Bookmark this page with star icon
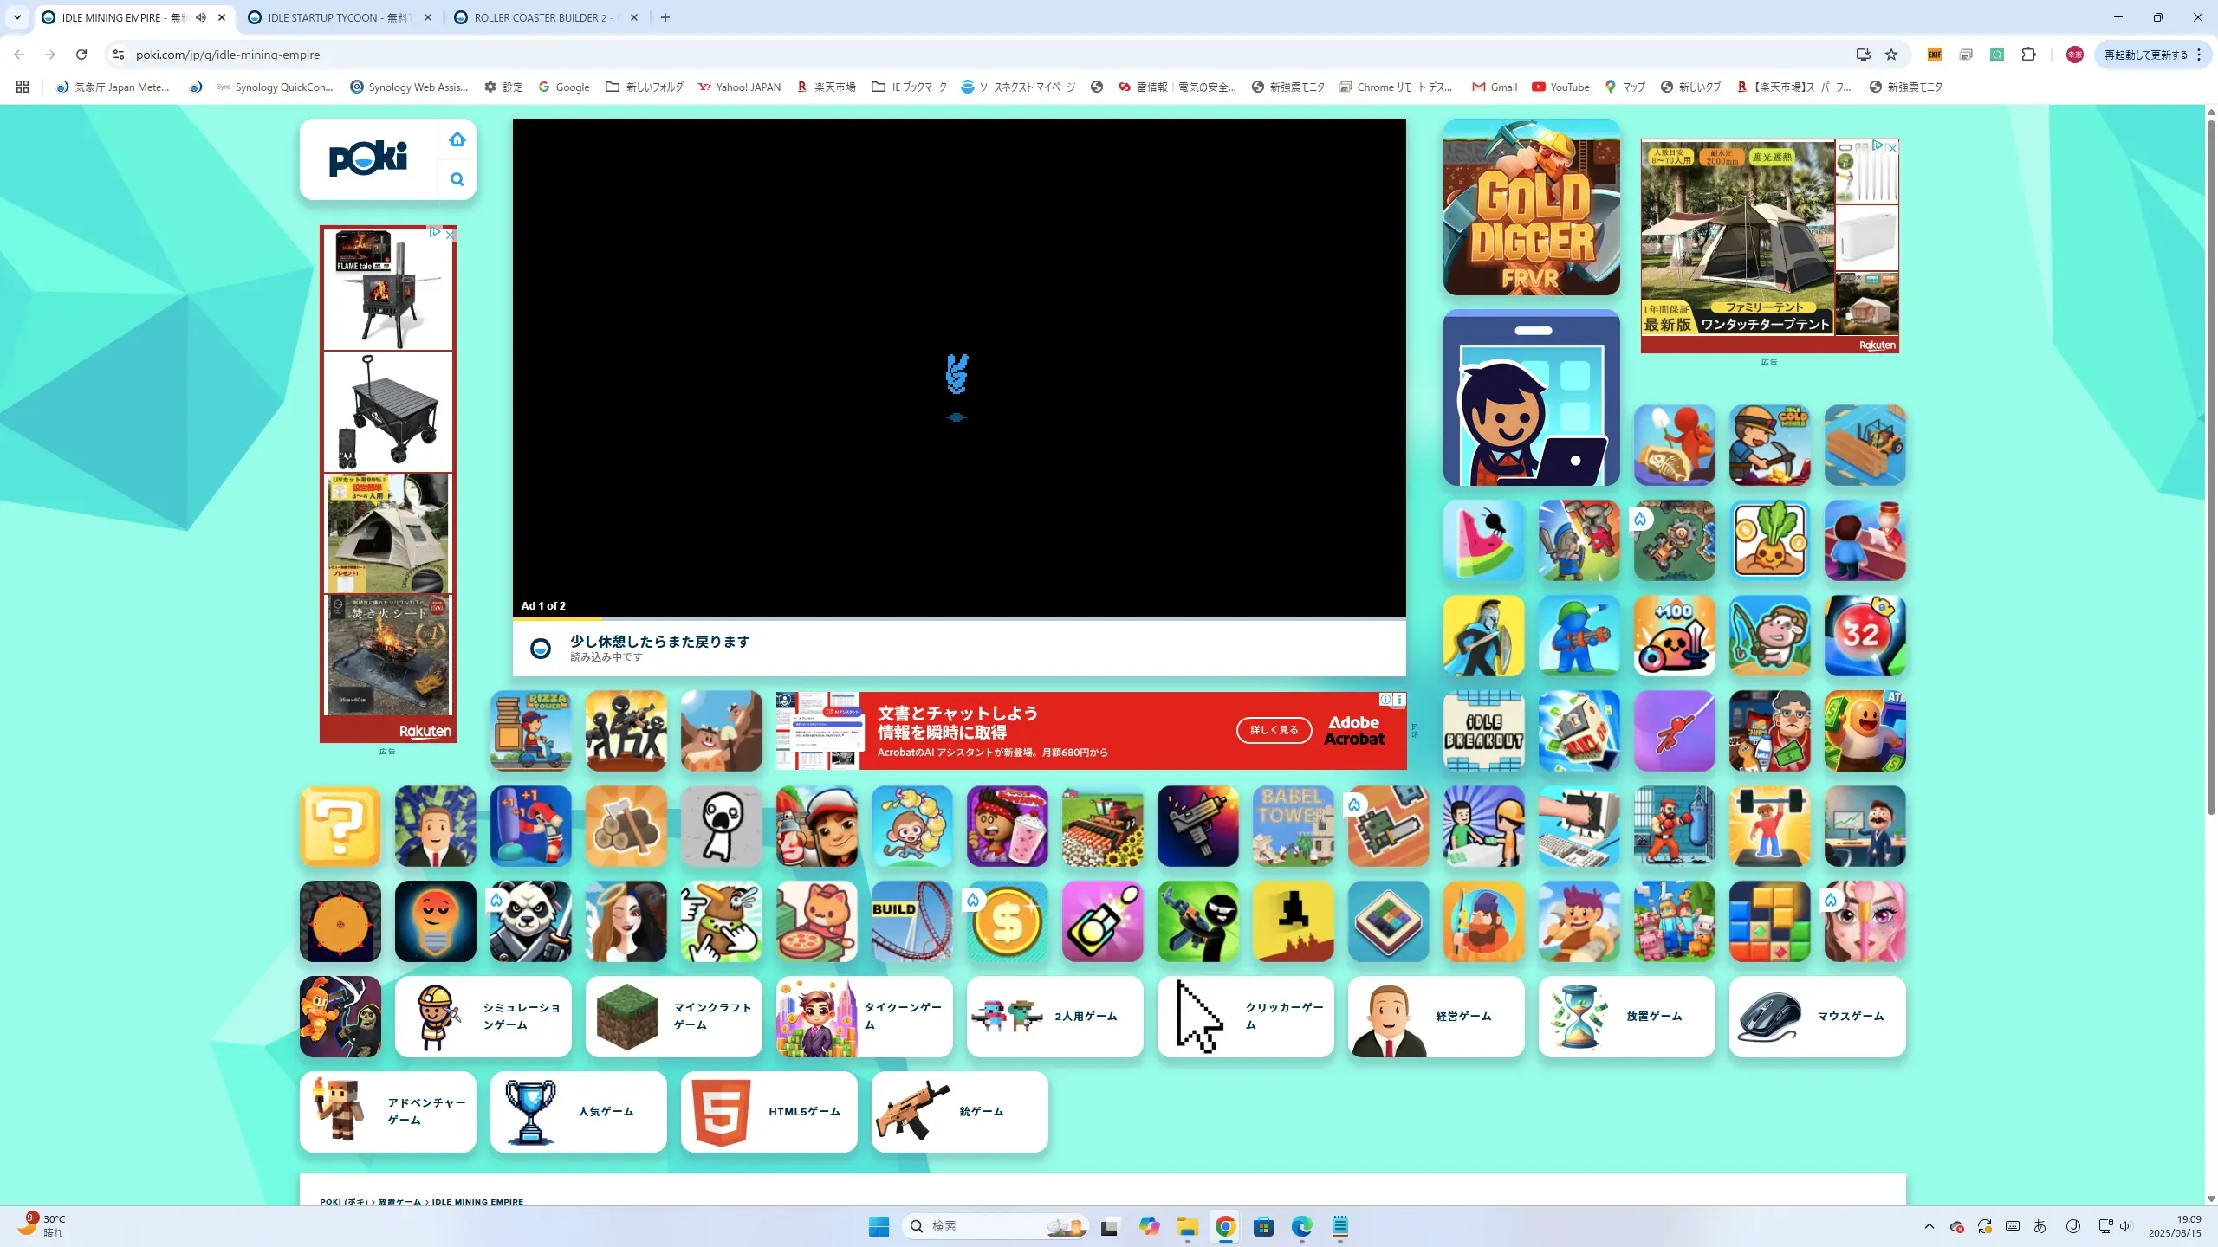The width and height of the screenshot is (2218, 1247). pyautogui.click(x=1891, y=55)
